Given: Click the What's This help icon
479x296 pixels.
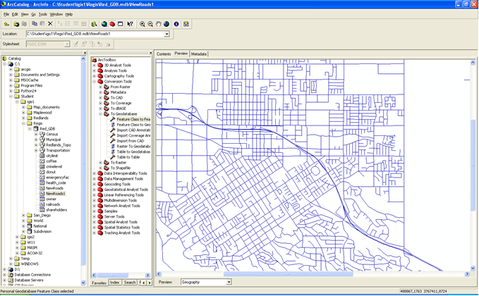Looking at the screenshot, I should pos(131,24).
